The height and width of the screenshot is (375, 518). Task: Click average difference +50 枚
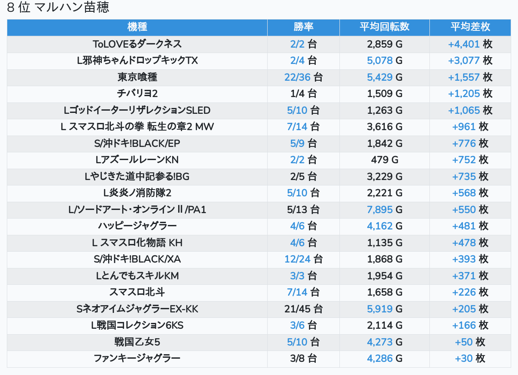470,342
